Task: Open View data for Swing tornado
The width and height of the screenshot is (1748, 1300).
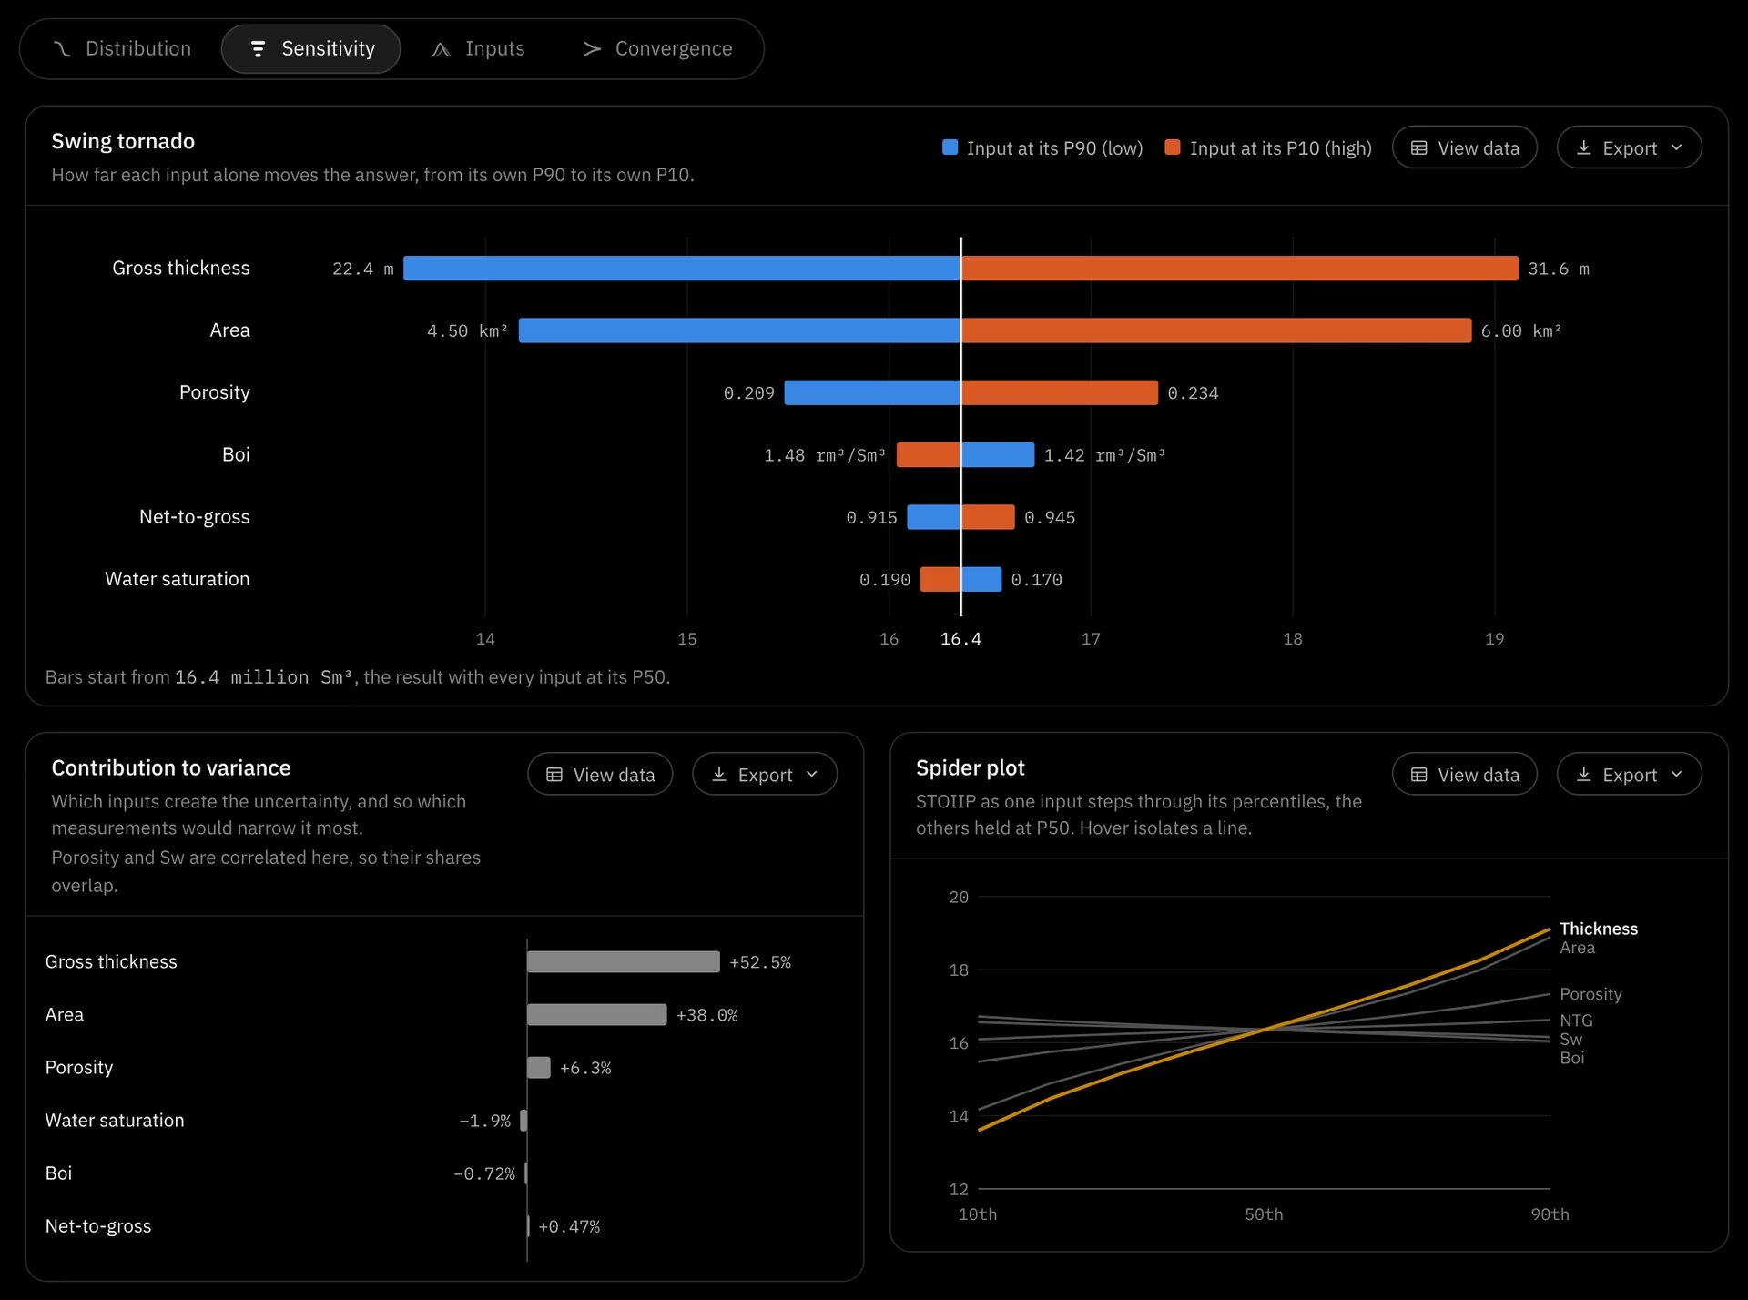Action: point(1464,147)
